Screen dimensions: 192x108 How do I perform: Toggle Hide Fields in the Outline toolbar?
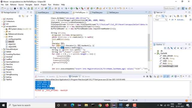click(172, 48)
